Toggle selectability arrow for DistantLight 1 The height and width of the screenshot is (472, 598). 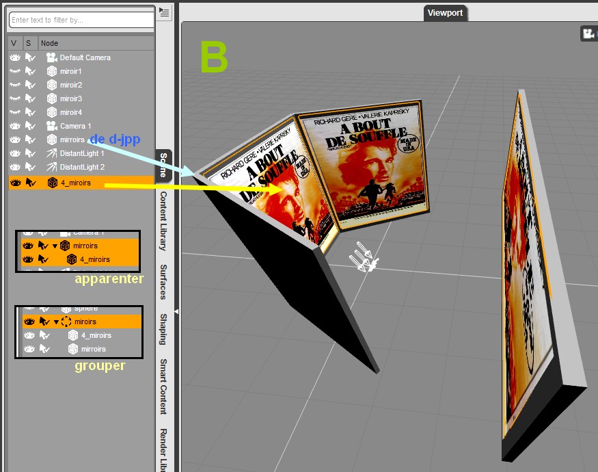click(30, 153)
